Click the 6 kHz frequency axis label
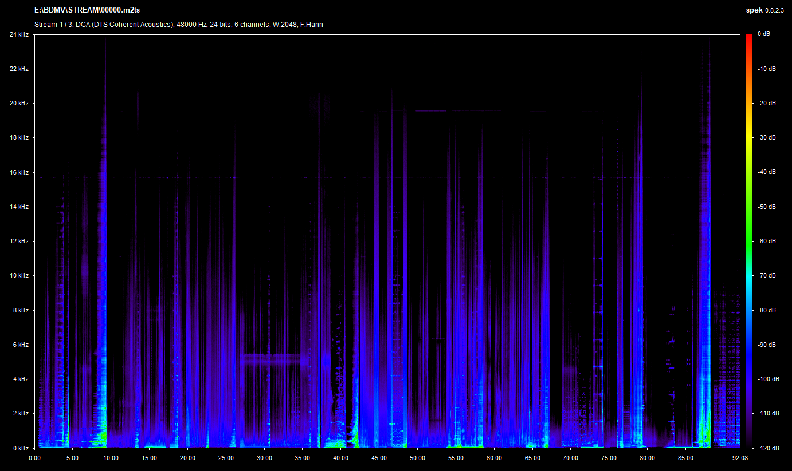Image resolution: width=792 pixels, height=471 pixels. pos(21,345)
